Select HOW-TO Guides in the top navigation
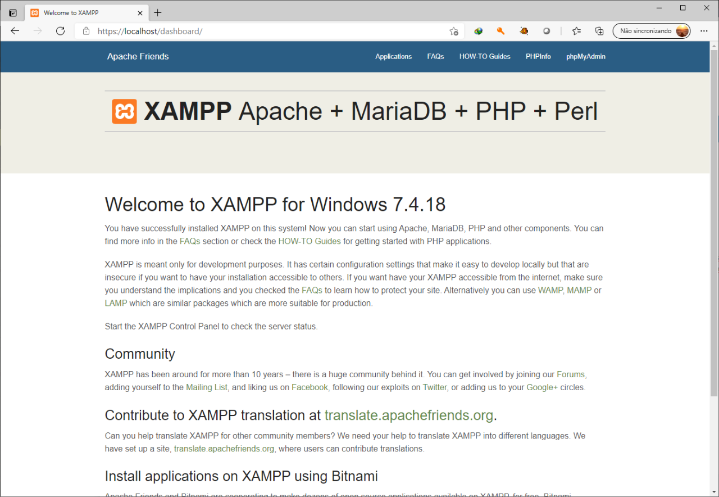This screenshot has height=497, width=719. pyautogui.click(x=485, y=56)
